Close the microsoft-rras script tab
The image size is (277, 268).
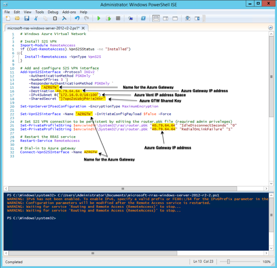(83, 28)
